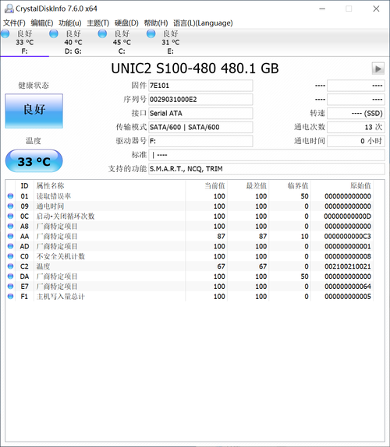
Task: Click raw value 002100210021
Action: [x=348, y=266]
